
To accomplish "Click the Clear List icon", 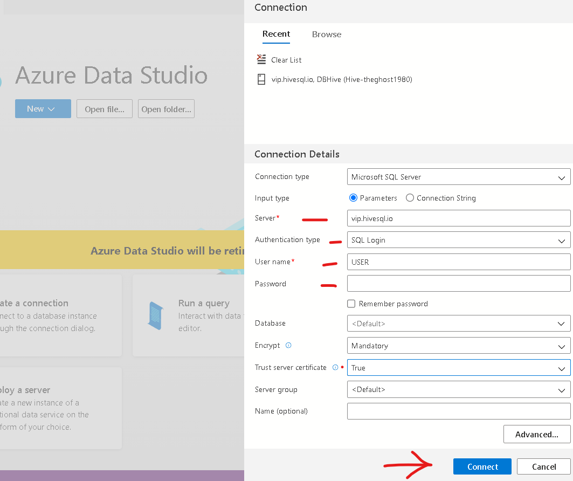I will tap(261, 59).
